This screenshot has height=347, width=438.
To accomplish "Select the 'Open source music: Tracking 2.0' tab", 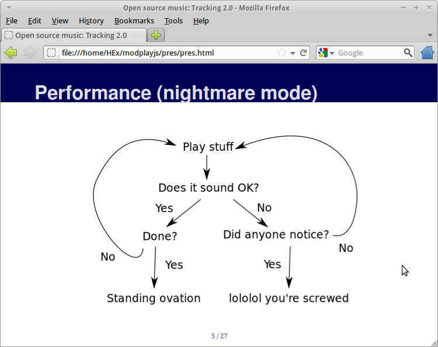I will 74,35.
